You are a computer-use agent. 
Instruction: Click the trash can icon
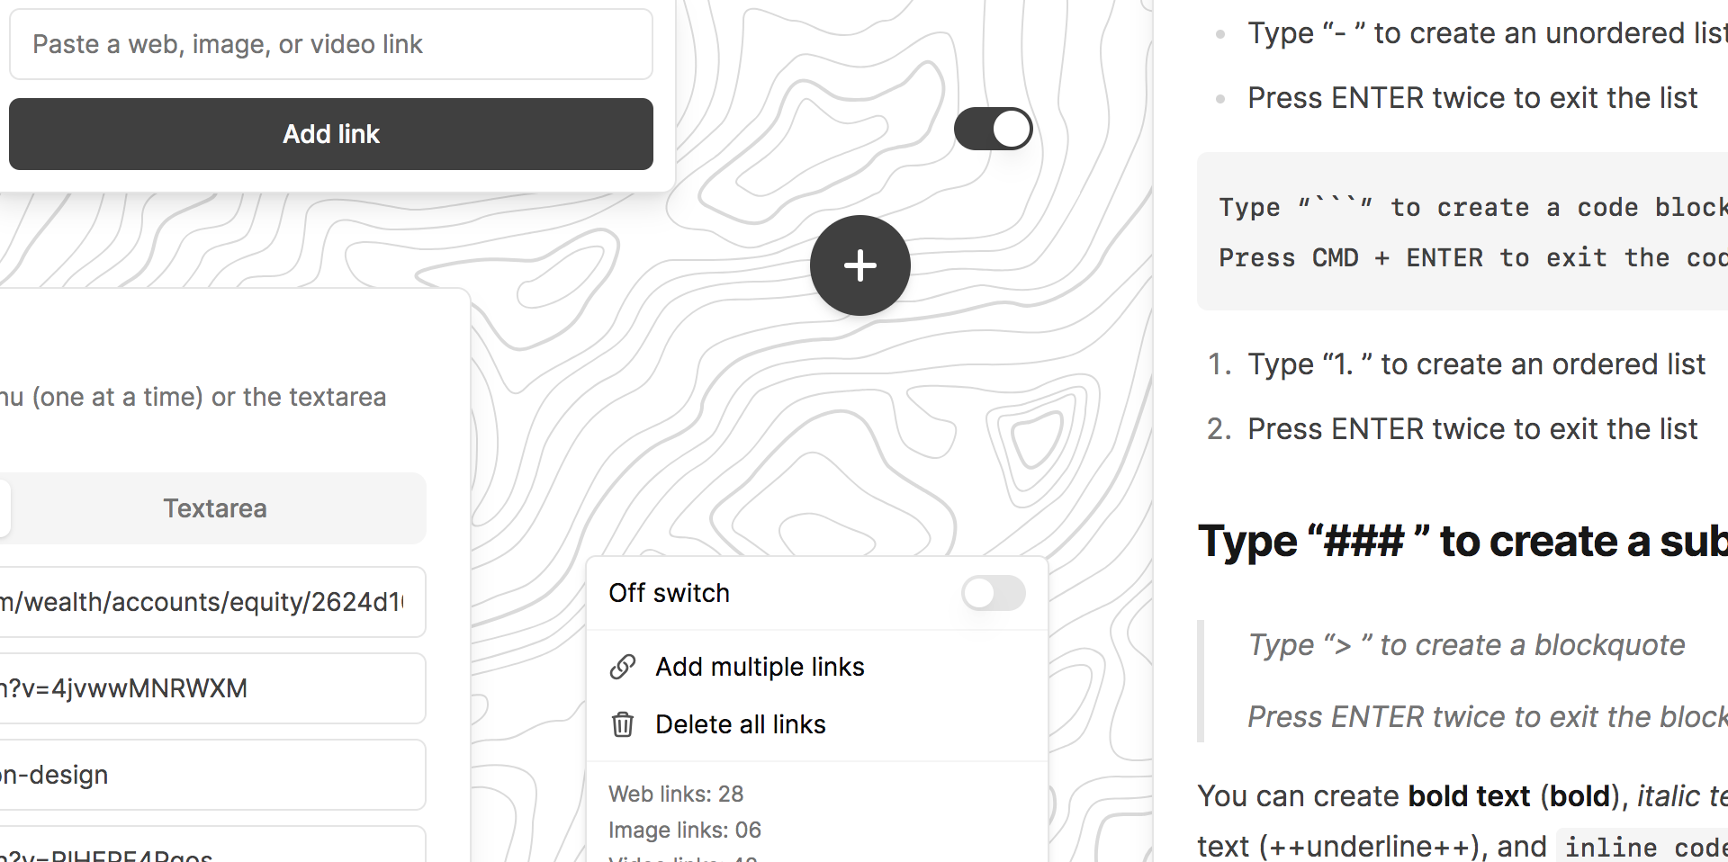pyautogui.click(x=623, y=724)
